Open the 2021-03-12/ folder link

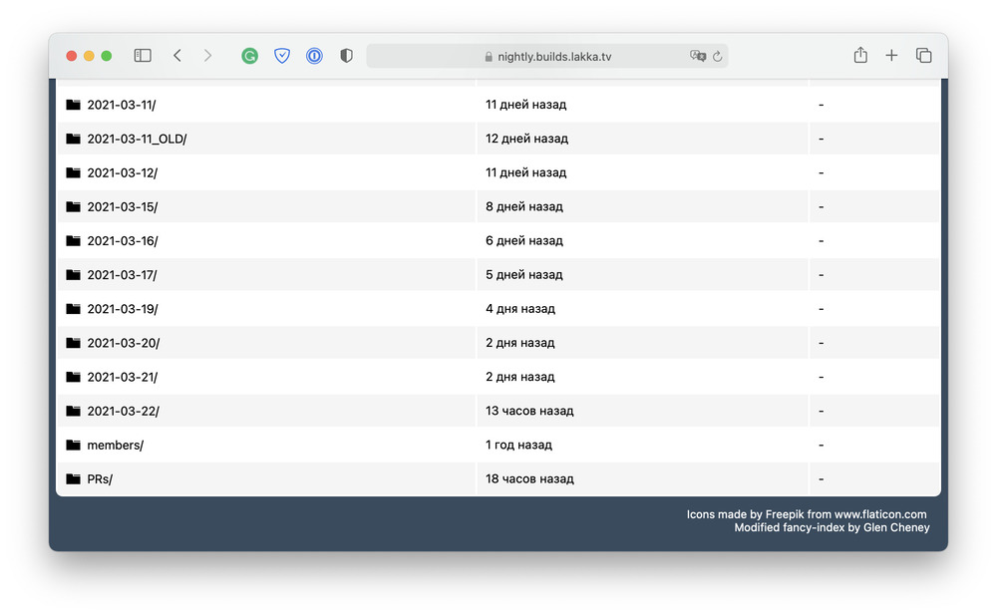click(122, 172)
